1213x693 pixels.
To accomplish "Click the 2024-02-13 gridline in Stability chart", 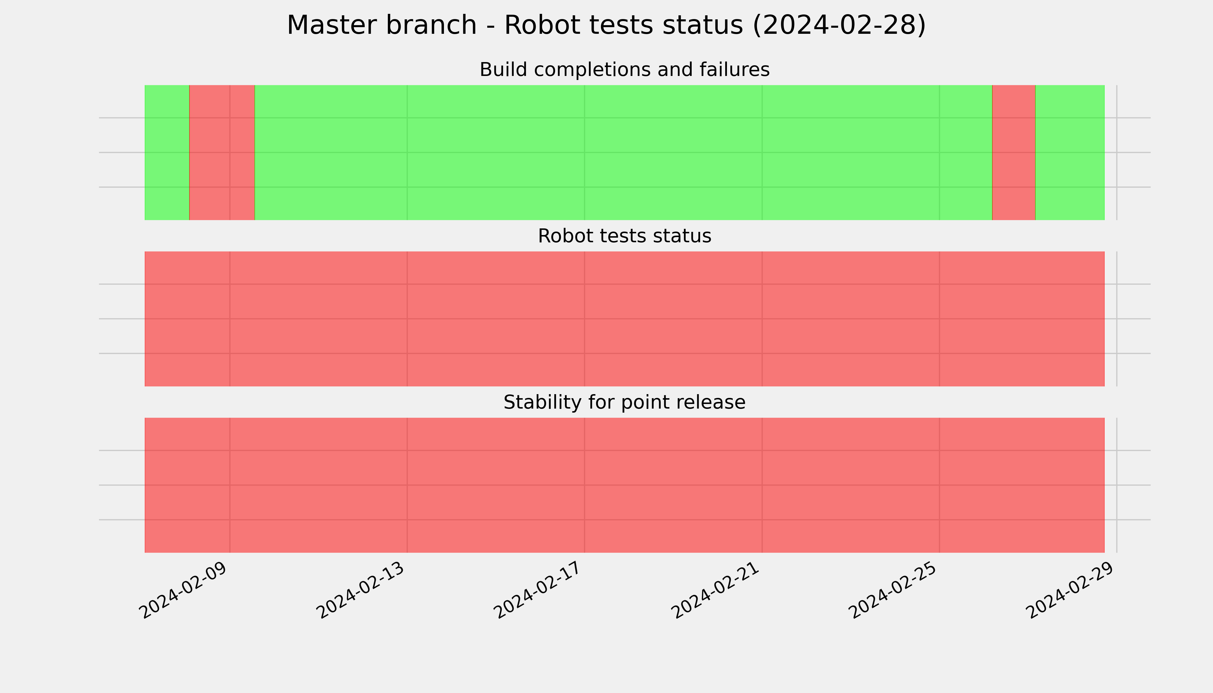I will click(407, 485).
